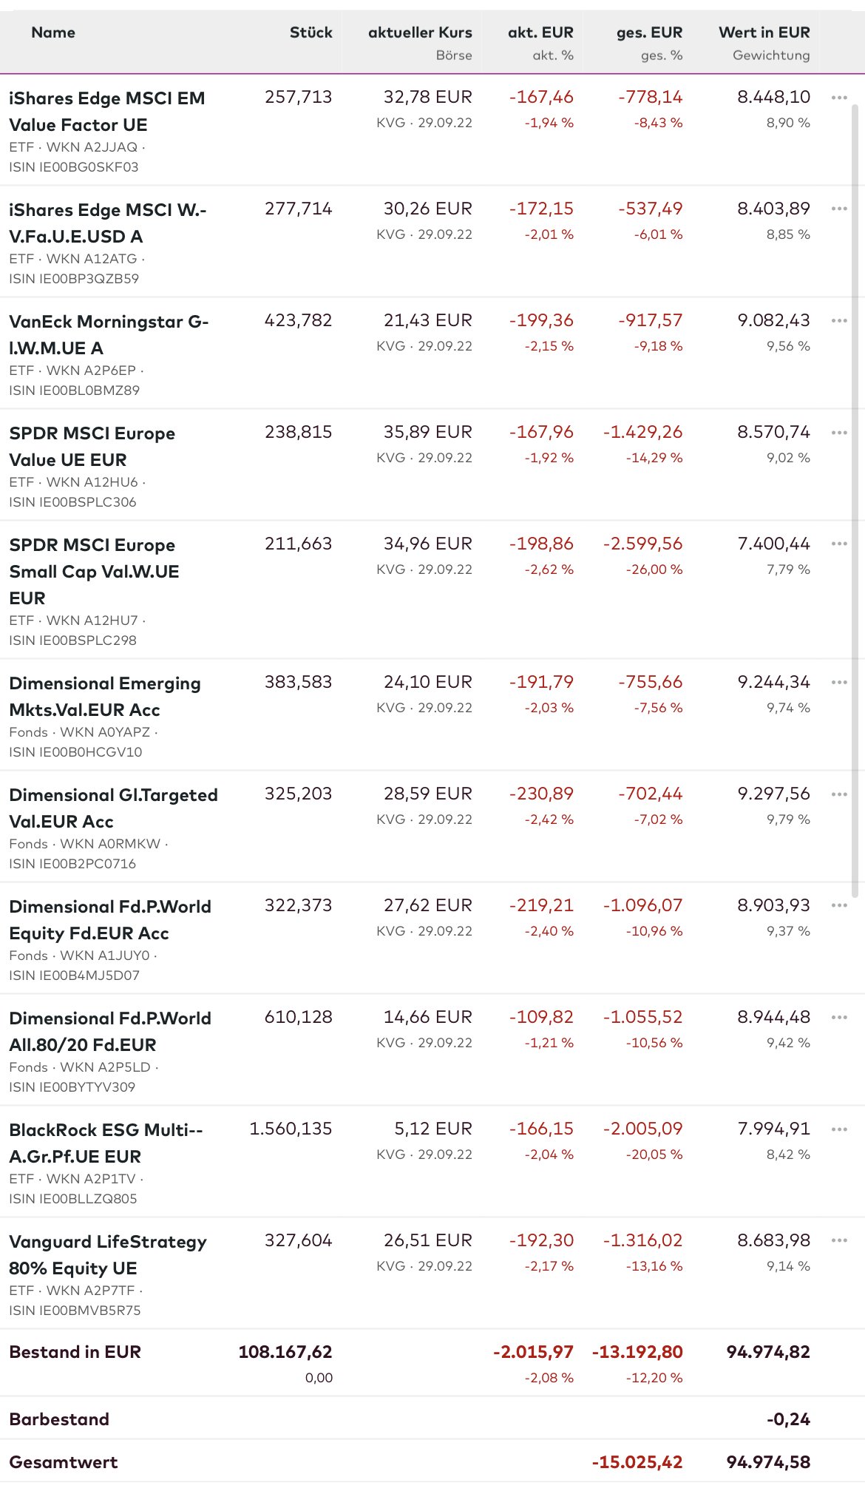This screenshot has width=865, height=1494.
Task: Click ellipsis for Vanguard LifeStrategy 80% Equity
Action: (x=839, y=1240)
